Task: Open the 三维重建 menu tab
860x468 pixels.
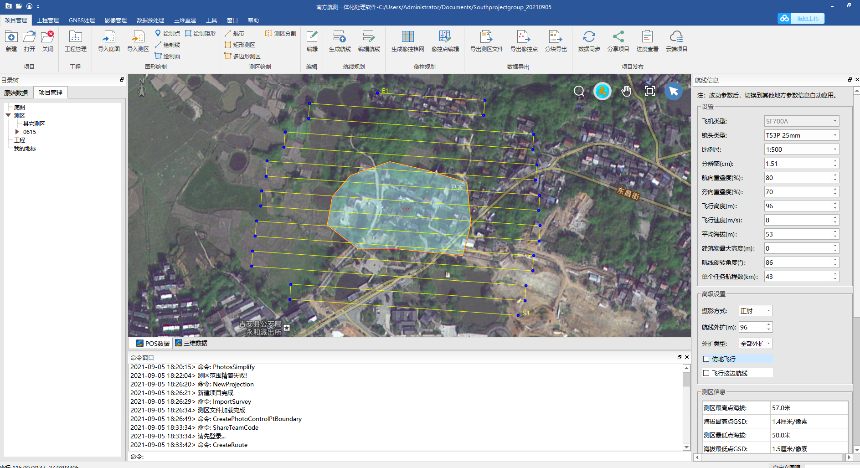Action: 185,20
